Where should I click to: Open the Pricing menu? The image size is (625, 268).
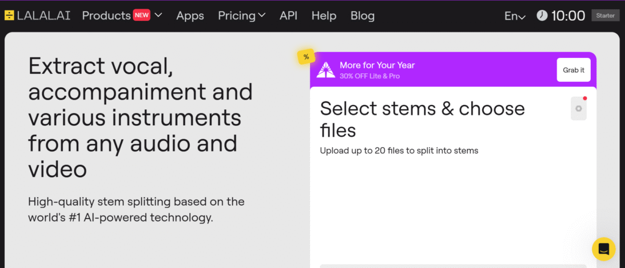click(237, 16)
